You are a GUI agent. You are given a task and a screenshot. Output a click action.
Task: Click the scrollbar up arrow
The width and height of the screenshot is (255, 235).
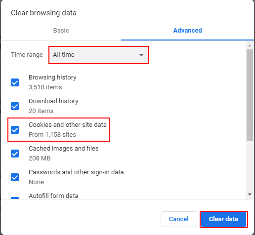250,45
